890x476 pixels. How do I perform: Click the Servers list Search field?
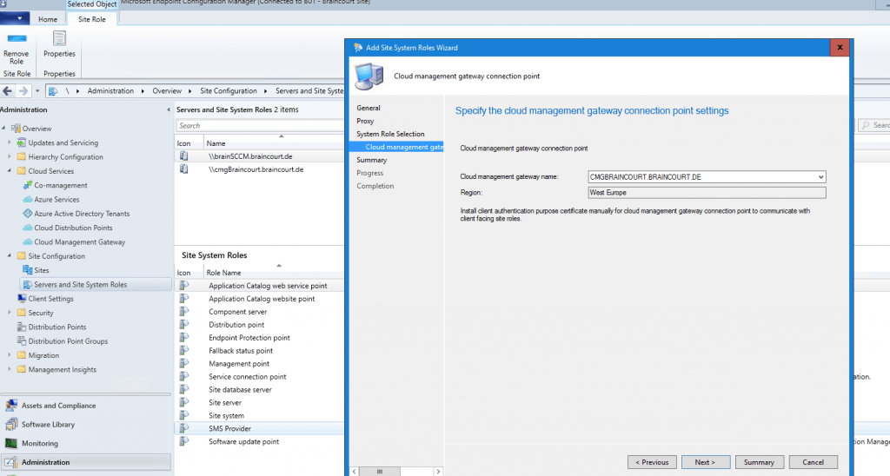click(x=260, y=126)
